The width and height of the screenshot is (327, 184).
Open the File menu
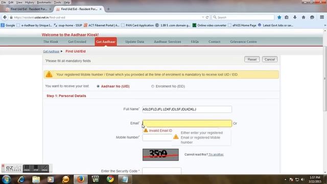[4, 2]
